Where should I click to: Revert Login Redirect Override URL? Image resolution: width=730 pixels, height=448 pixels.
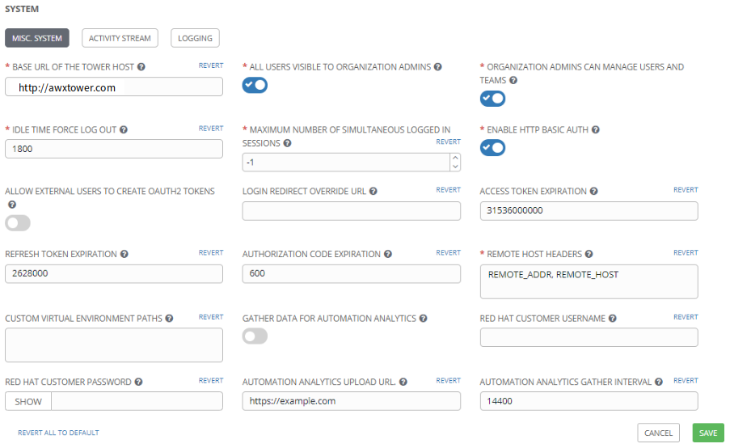[449, 189]
